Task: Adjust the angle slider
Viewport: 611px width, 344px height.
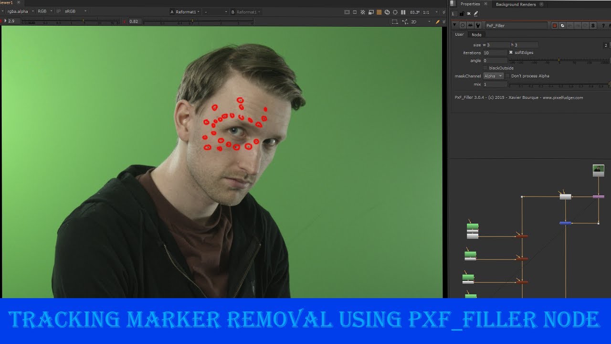Action: [x=559, y=61]
